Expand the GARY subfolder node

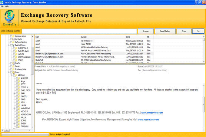[x=14, y=93]
